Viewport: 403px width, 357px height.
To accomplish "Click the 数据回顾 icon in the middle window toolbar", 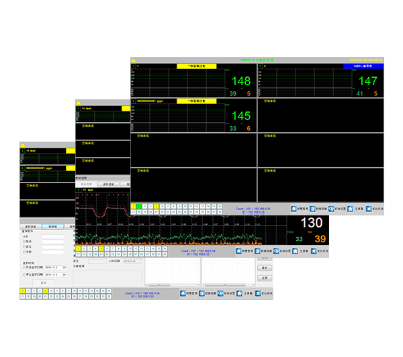I will pos(259,251).
